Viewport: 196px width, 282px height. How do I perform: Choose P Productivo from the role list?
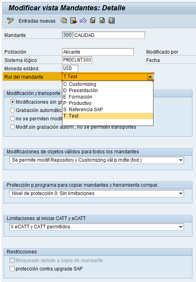108,103
